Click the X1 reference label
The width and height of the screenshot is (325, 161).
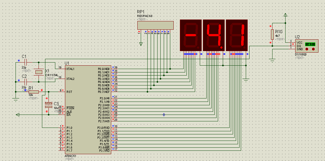[x=47, y=71]
